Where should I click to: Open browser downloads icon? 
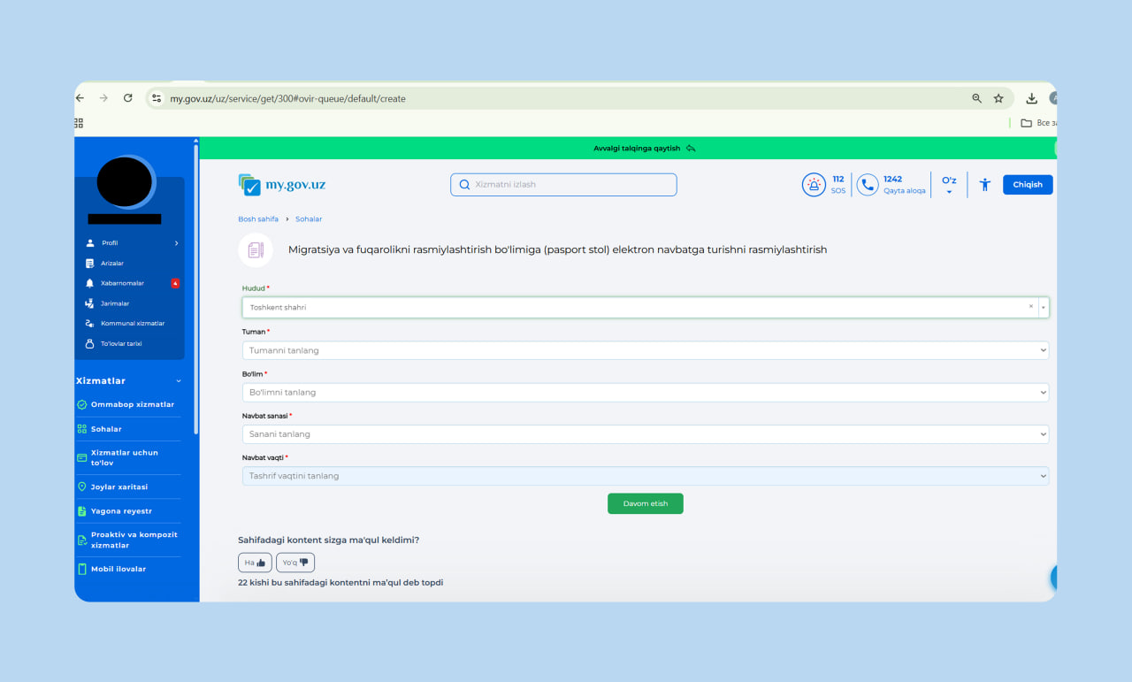pos(1031,98)
